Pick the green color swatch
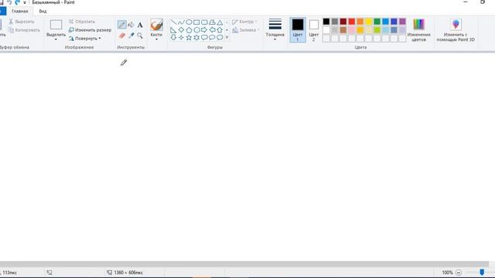The image size is (495, 278). (x=377, y=22)
